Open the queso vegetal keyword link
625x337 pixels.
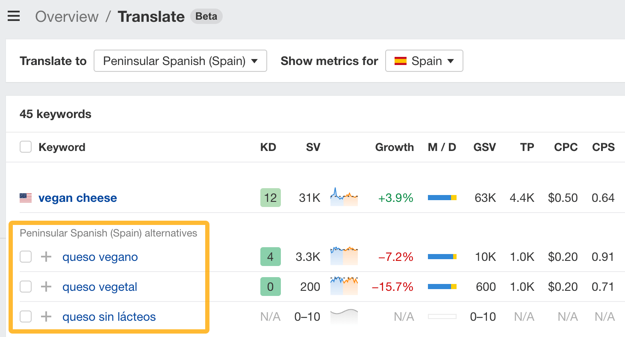(99, 287)
